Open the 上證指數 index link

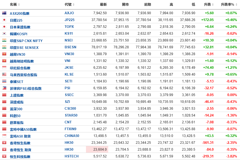tap(17, 95)
